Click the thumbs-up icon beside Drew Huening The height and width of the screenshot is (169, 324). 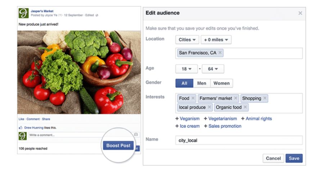click(21, 128)
